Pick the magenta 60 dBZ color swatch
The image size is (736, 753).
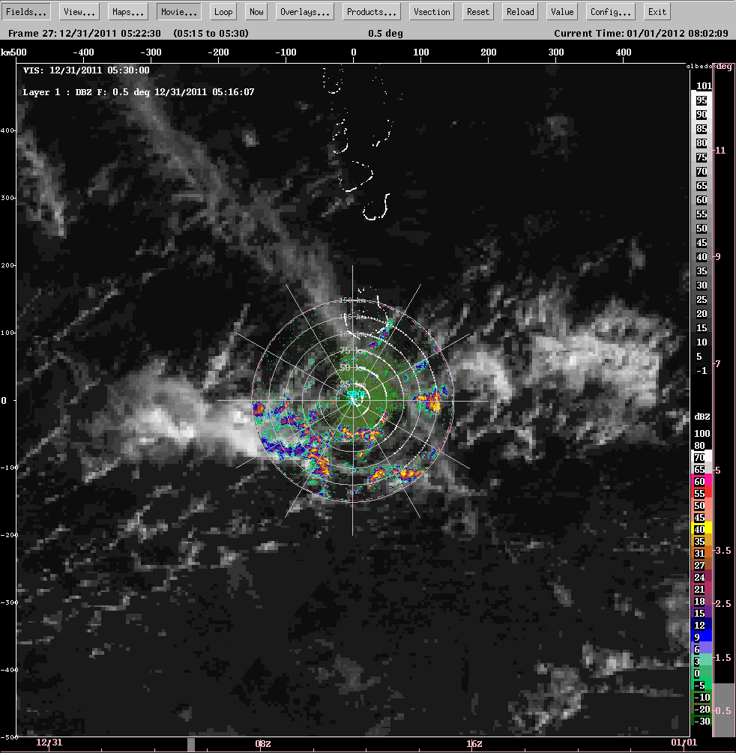(702, 481)
